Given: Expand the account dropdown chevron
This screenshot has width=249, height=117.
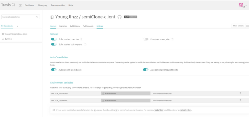Looking at the screenshot, I should (246, 5).
